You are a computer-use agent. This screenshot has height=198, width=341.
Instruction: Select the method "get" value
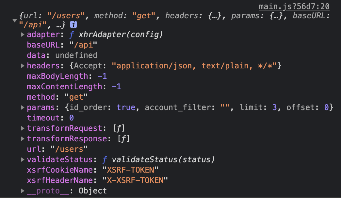(76, 97)
